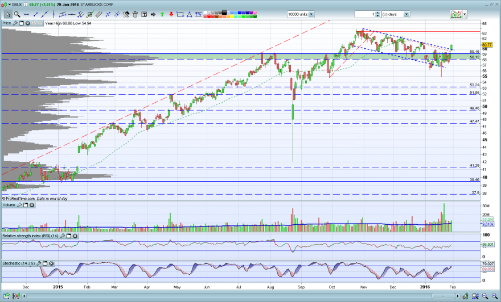Open the SBUX ticker menu arrow
The height and width of the screenshot is (302, 501).
pos(10,5)
